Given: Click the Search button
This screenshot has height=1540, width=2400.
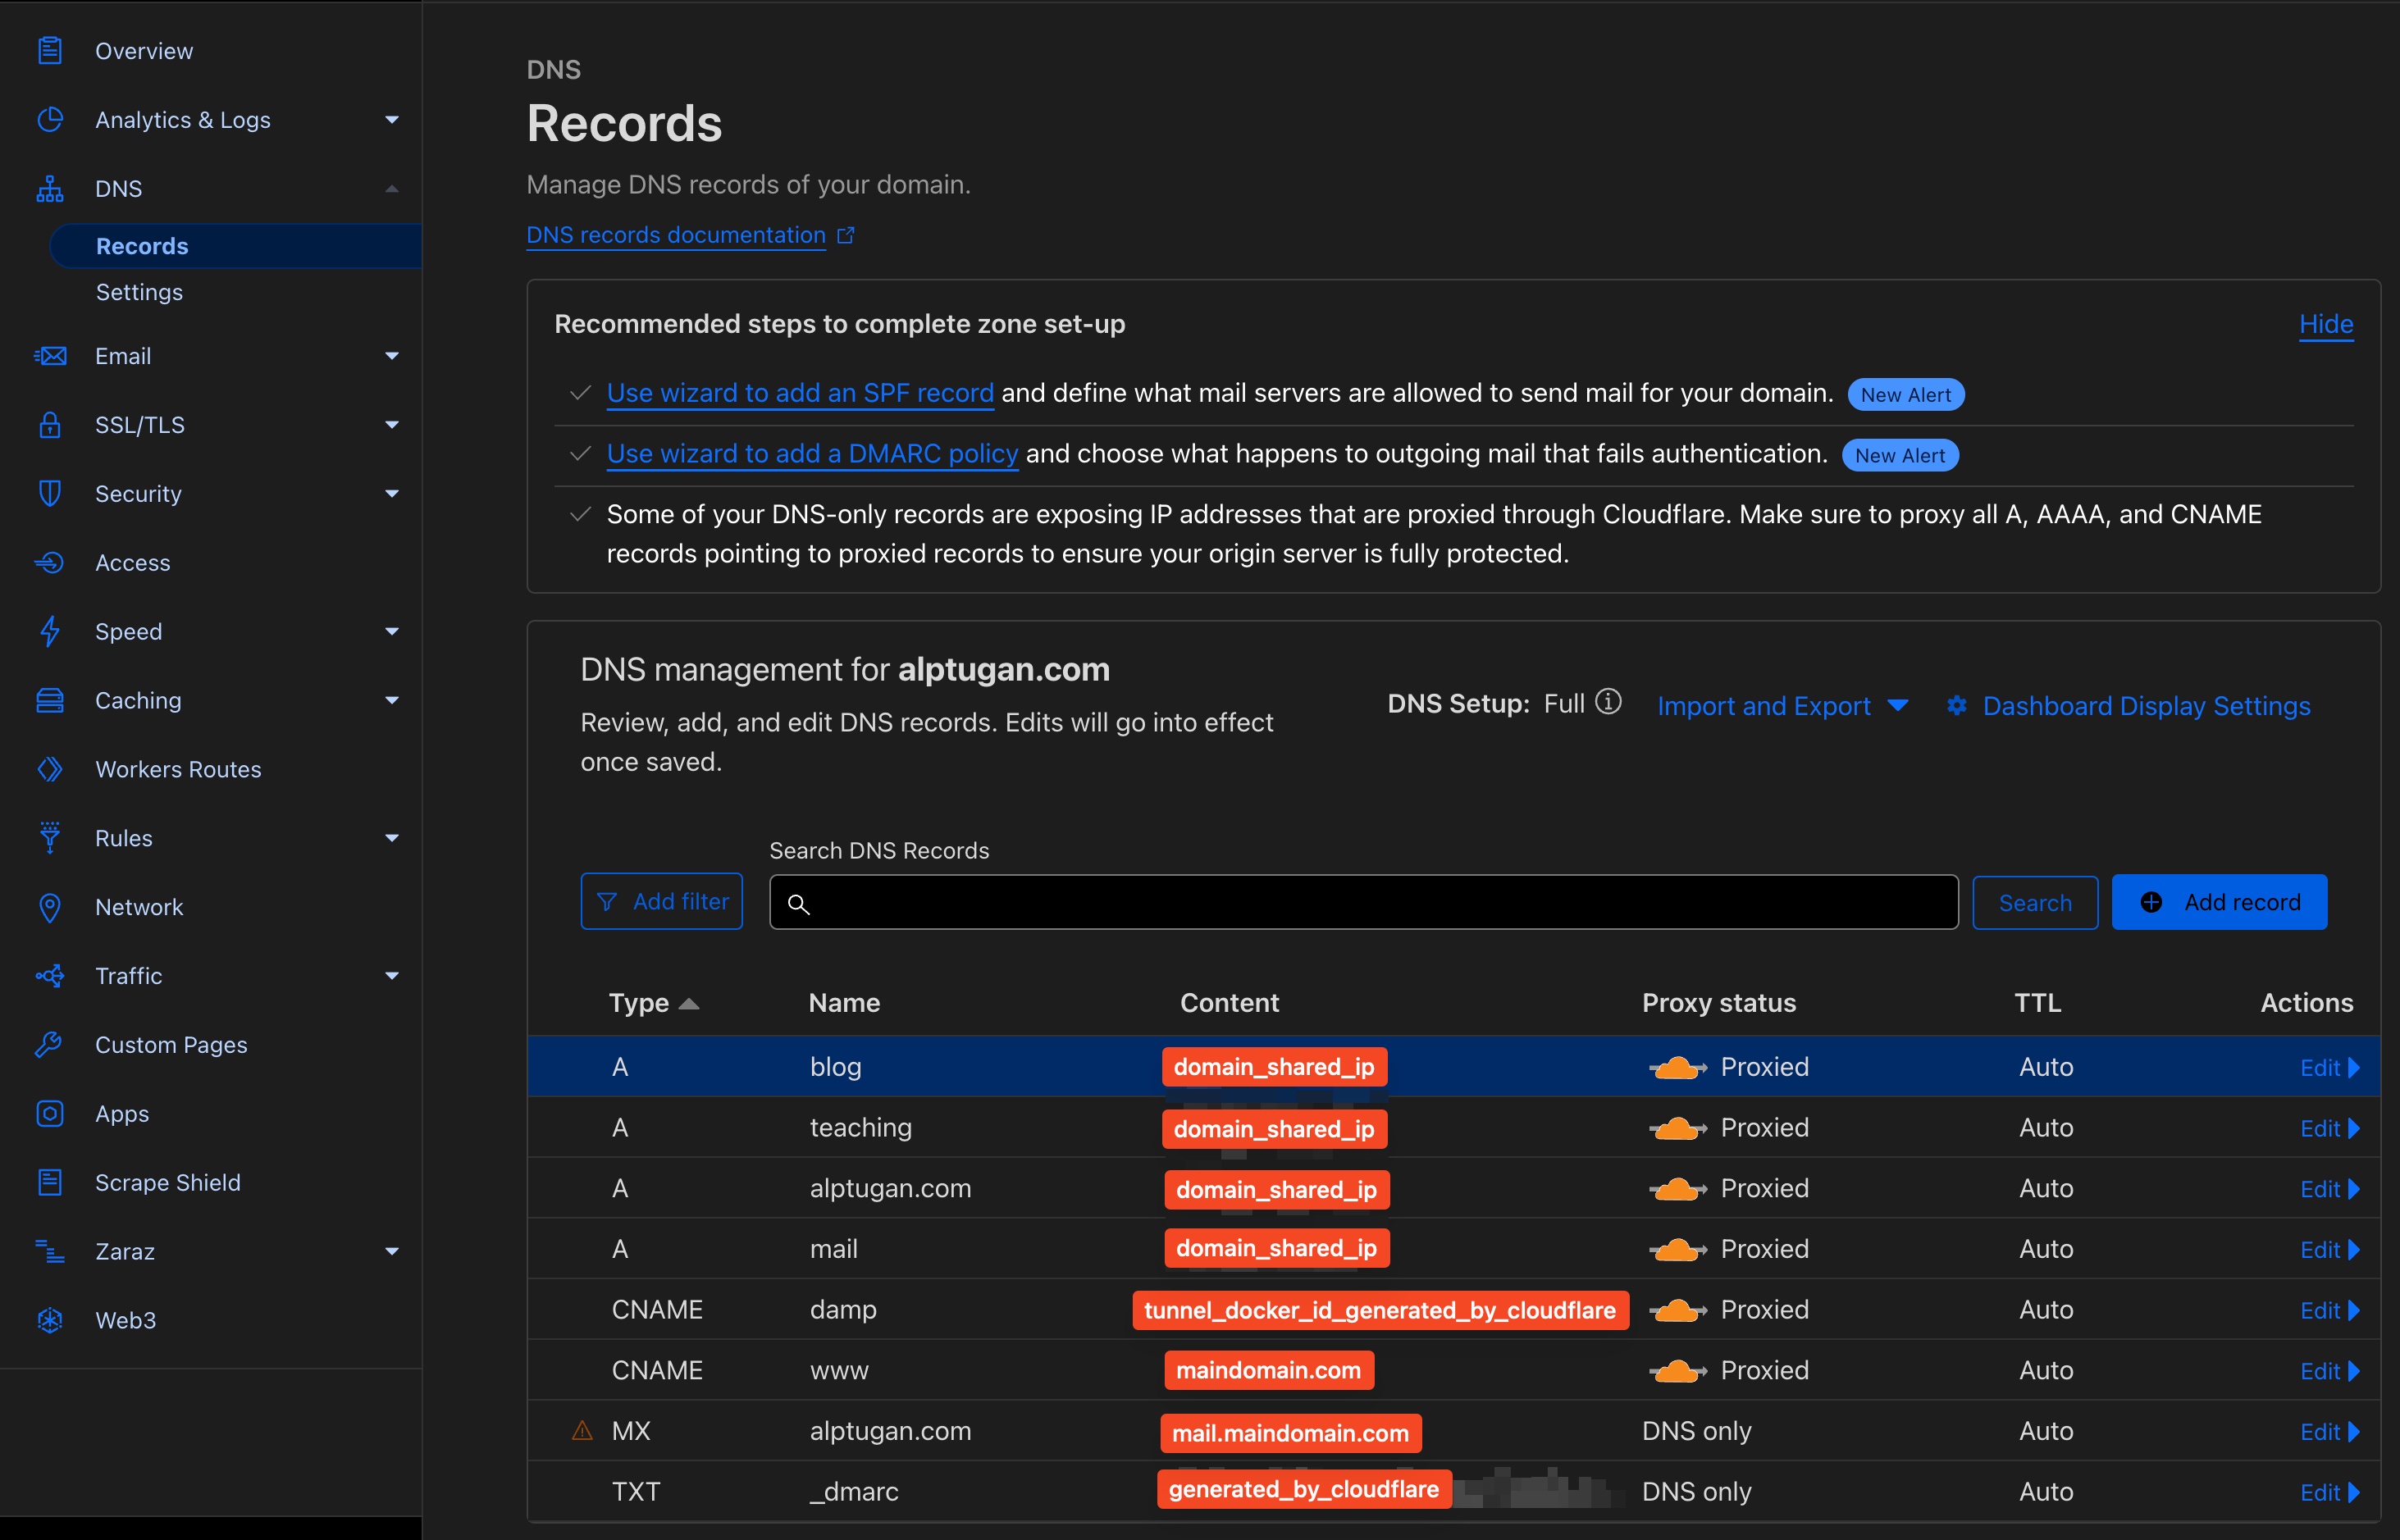Looking at the screenshot, I should pyautogui.click(x=2035, y=903).
